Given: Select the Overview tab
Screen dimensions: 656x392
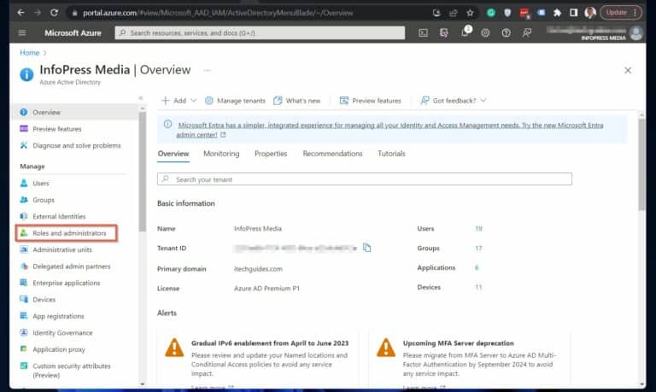Looking at the screenshot, I should 173,154.
